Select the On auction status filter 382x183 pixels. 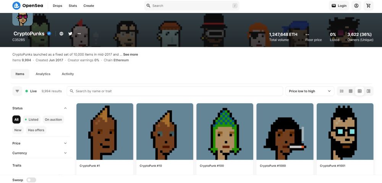[53, 120]
